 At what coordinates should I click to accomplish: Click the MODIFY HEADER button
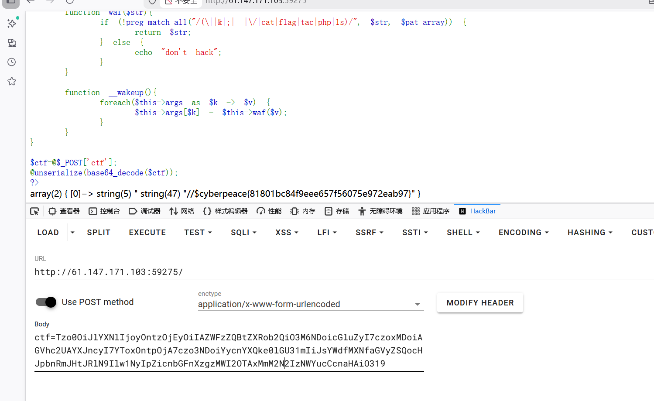point(479,302)
